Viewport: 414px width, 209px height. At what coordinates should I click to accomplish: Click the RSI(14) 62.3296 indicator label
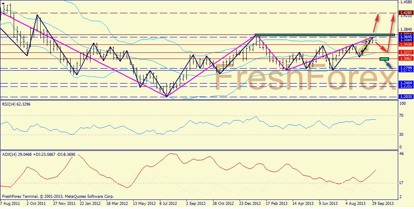(16, 104)
